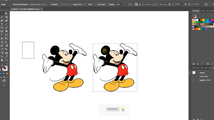
Task: Open the Align options dropdown
Action: click(x=130, y=4)
